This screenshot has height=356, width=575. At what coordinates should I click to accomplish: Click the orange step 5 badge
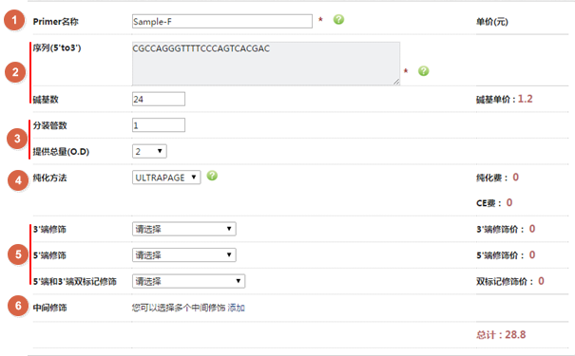tap(18, 254)
